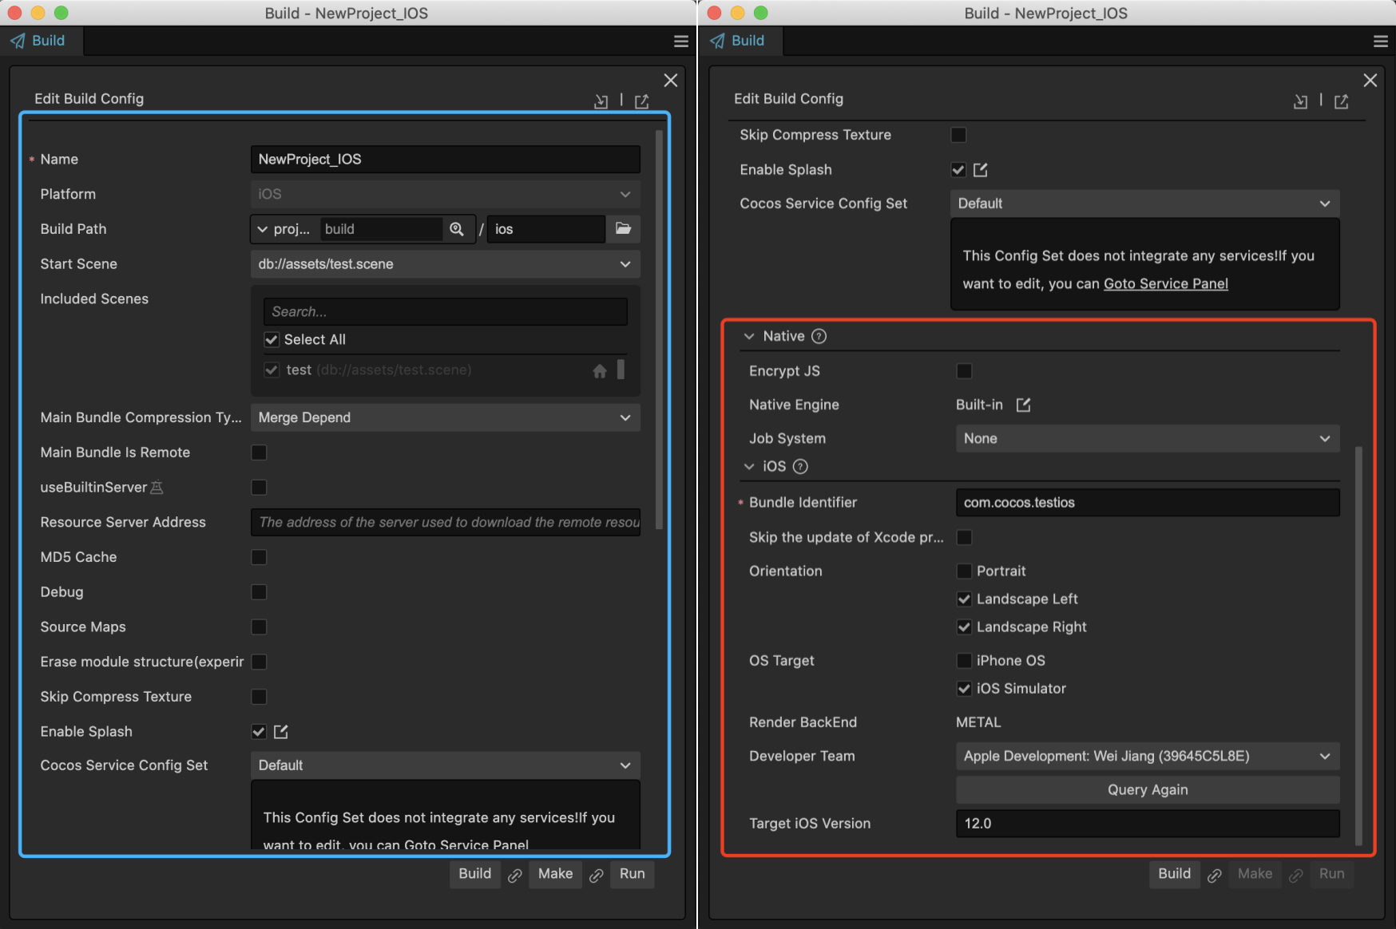Toggle Select All scenes checkbox
The height and width of the screenshot is (929, 1396).
coord(272,339)
